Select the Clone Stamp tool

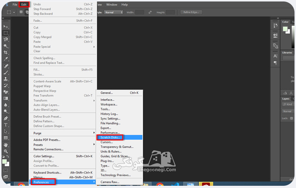pyautogui.click(x=6, y=79)
